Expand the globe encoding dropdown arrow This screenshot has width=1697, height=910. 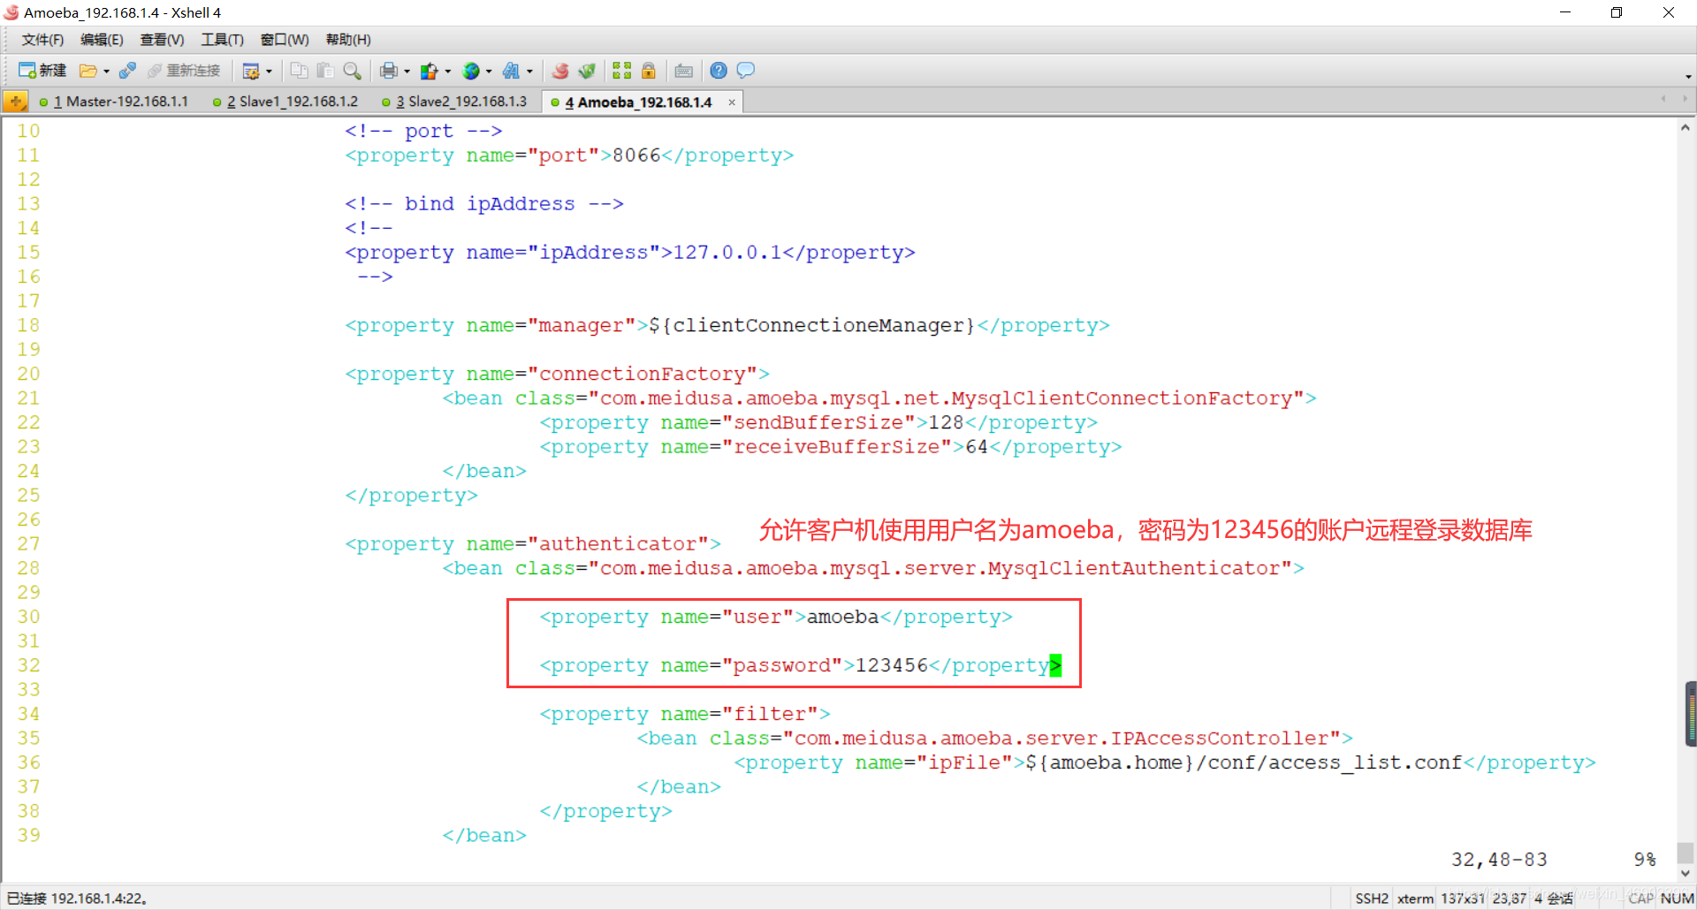click(x=489, y=72)
